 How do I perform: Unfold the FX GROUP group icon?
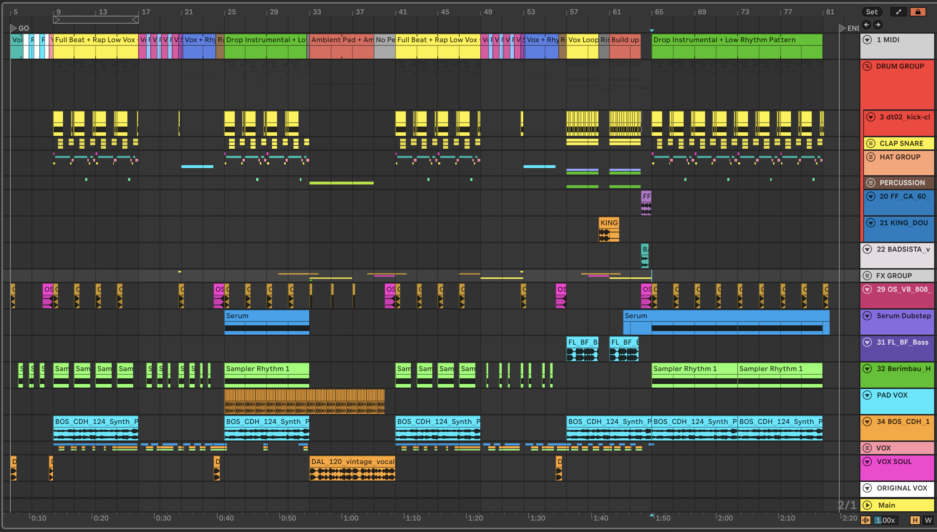coord(867,276)
